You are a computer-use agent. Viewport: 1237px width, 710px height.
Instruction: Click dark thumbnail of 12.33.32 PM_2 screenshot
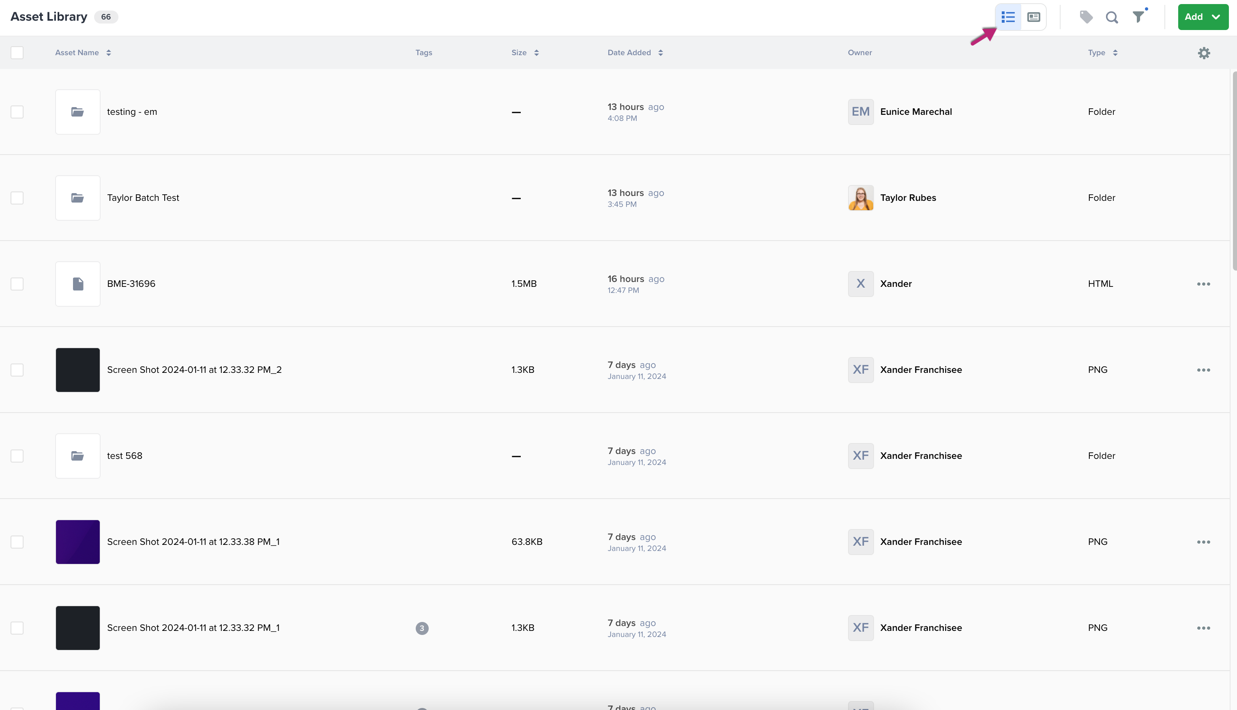(x=77, y=370)
